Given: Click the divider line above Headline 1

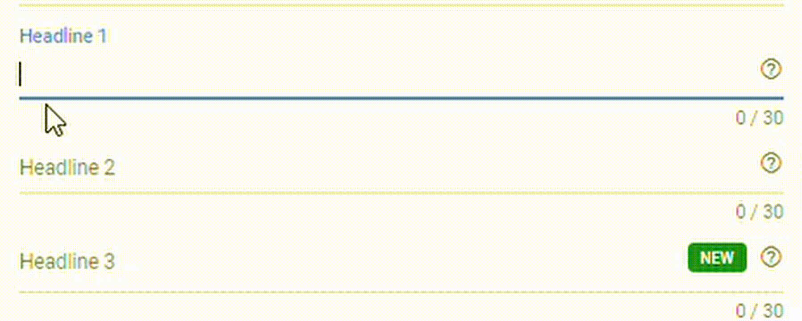Looking at the screenshot, I should (x=401, y=5).
